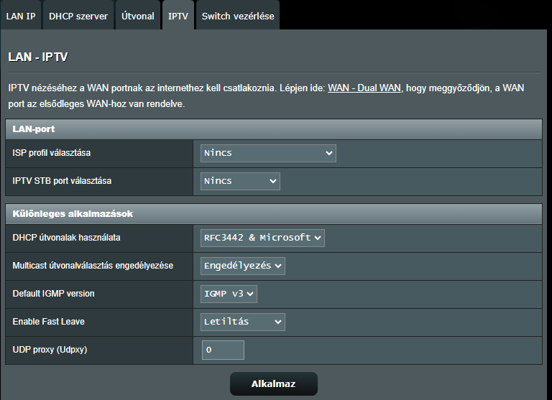Click the ISP profil választása label
This screenshot has height=400, width=552.
[52, 153]
